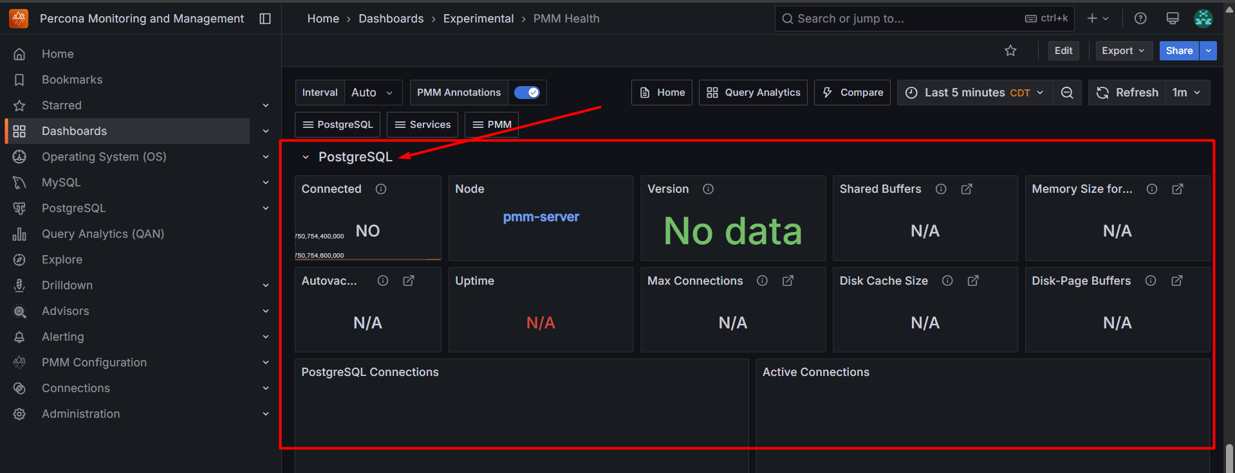Open the Memory Size external link icon
1235x473 pixels.
[x=1178, y=189]
